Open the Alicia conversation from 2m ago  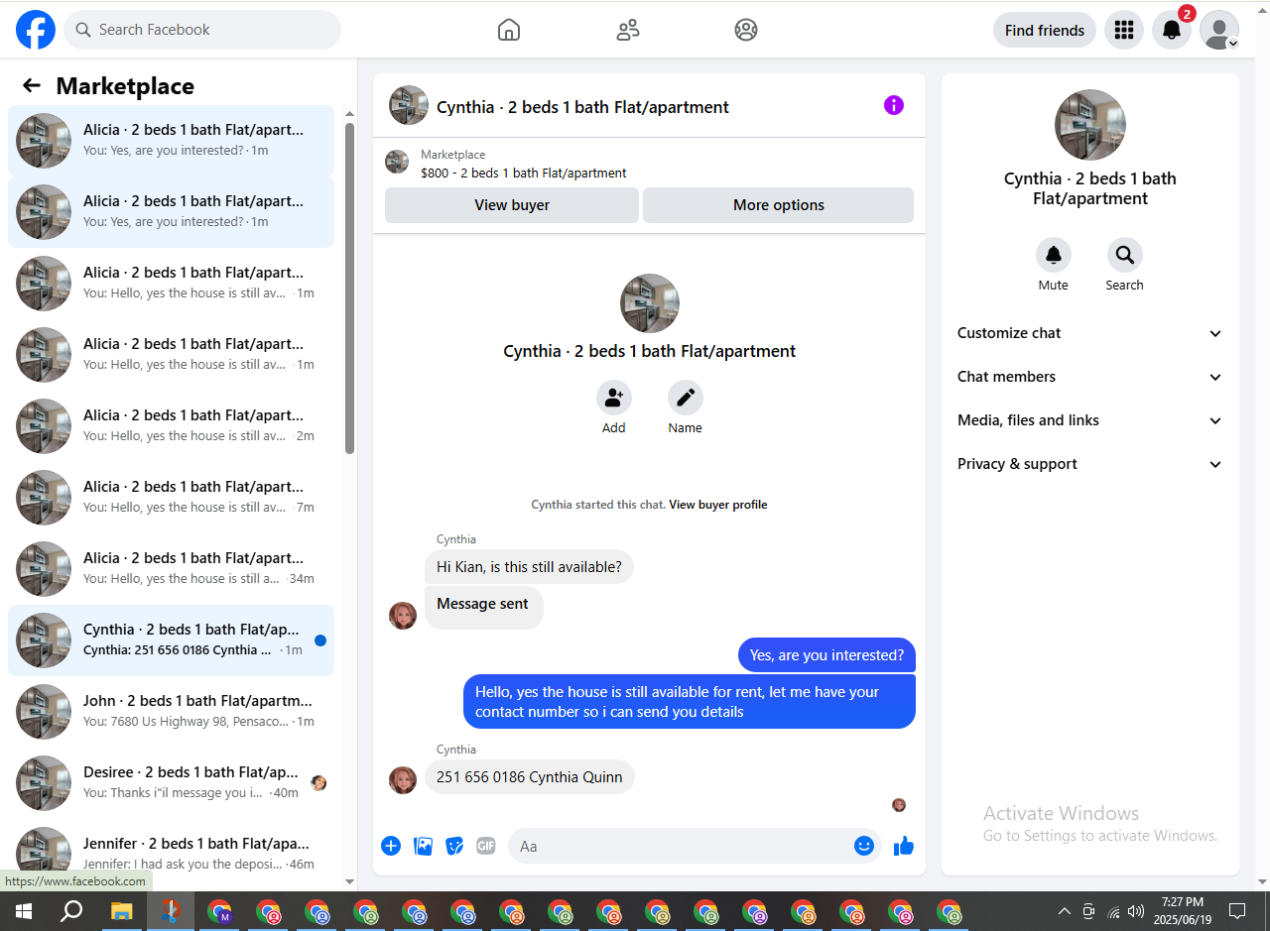click(x=171, y=426)
